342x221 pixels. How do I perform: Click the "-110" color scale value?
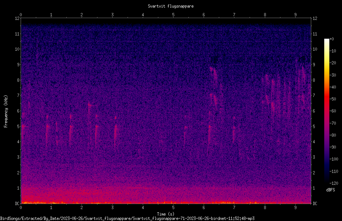pyautogui.click(x=334, y=171)
